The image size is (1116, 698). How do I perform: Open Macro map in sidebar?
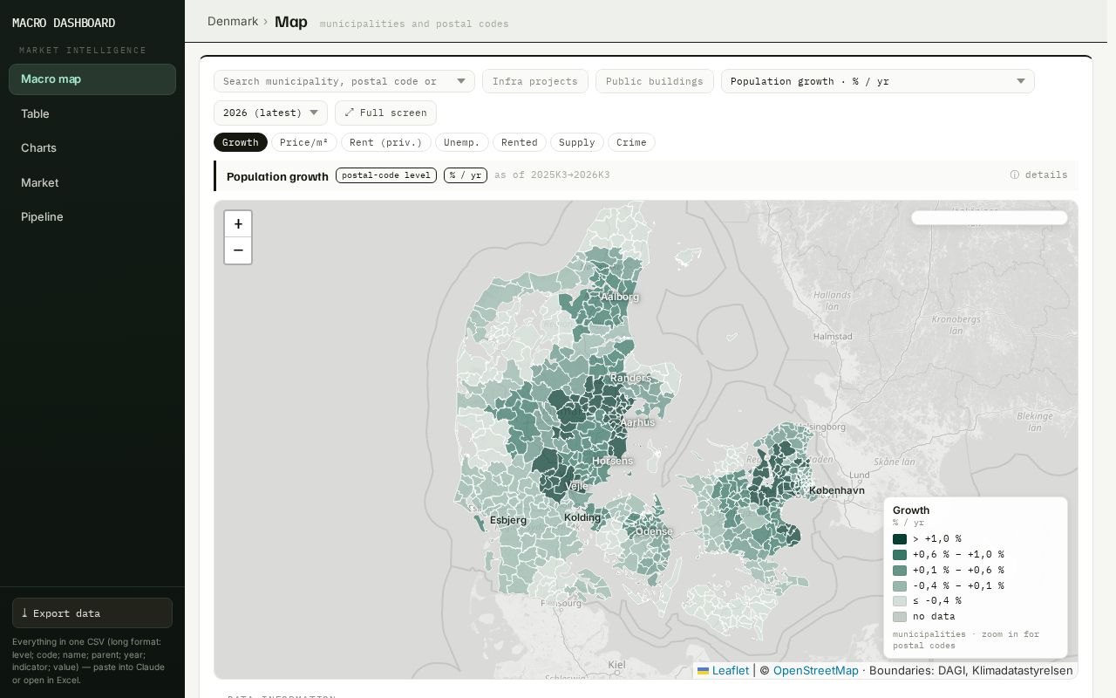pyautogui.click(x=92, y=79)
